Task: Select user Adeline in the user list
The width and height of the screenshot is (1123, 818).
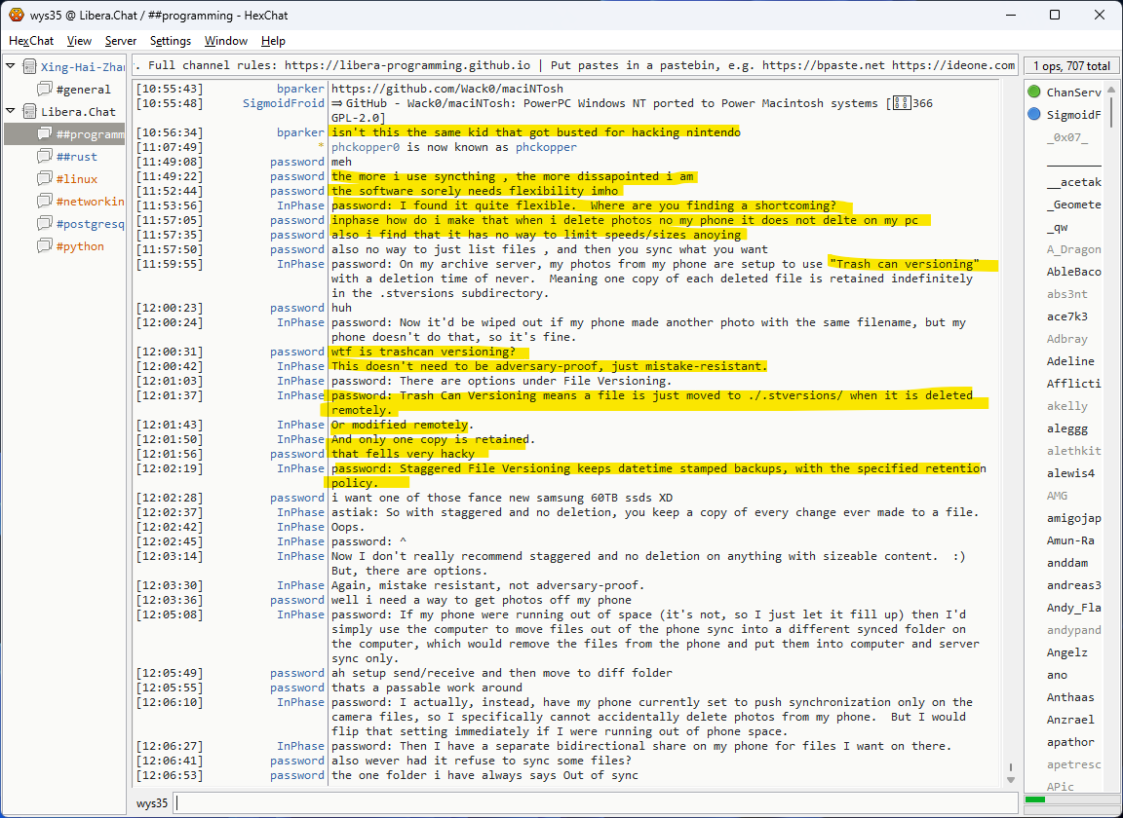Action: (x=1070, y=361)
